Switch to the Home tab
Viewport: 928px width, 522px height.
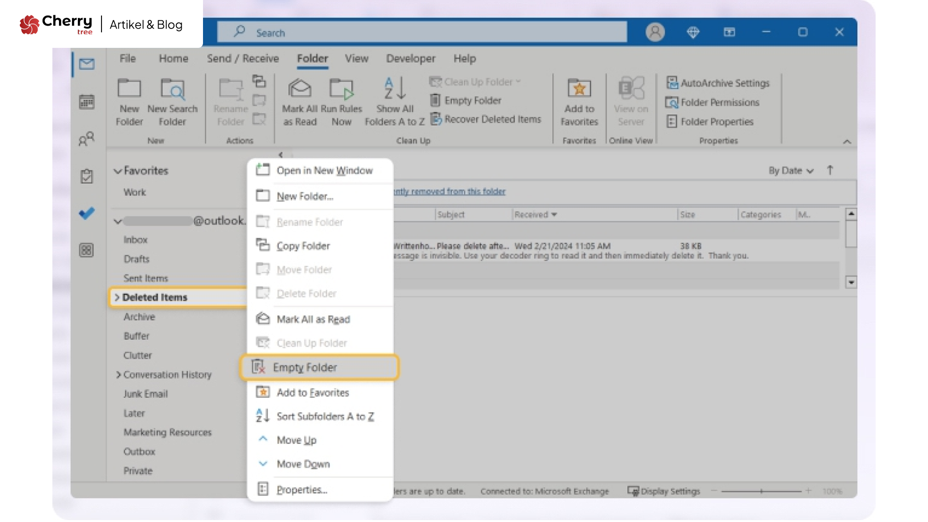click(174, 58)
